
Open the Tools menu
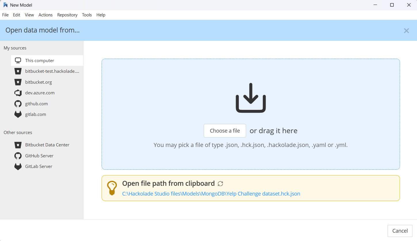tap(87, 15)
